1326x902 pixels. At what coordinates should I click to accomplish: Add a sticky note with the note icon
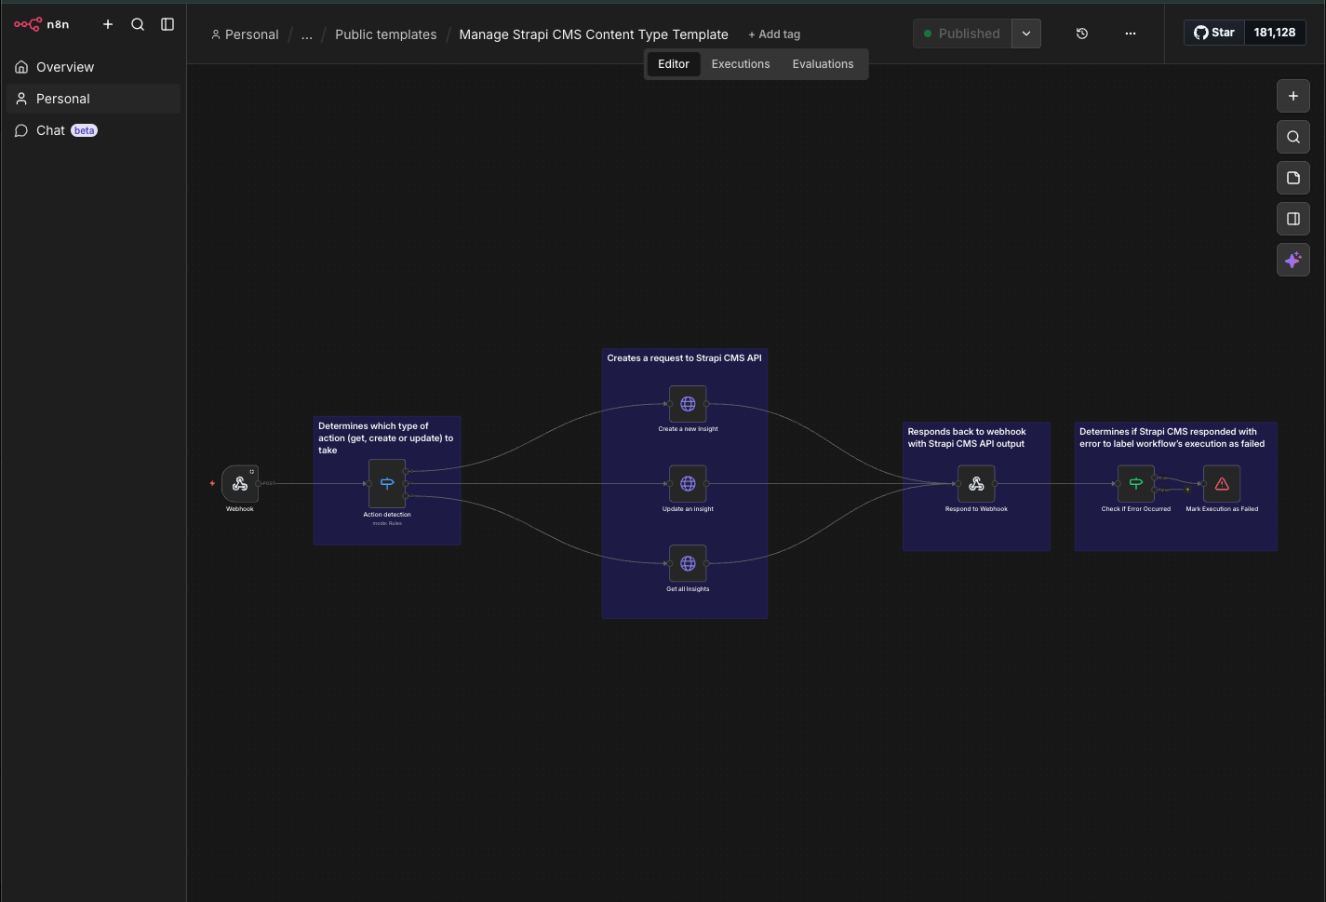tap(1293, 178)
